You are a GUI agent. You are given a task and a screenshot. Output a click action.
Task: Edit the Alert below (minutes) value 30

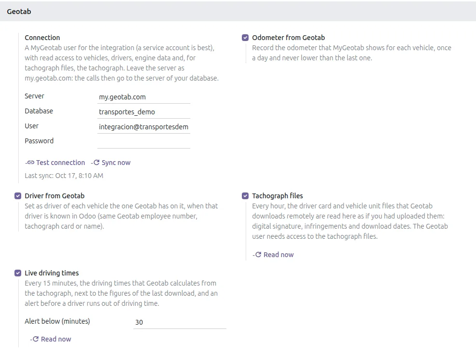[180, 322]
